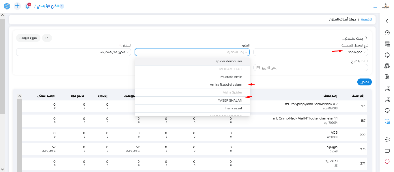Collapse the بحث متقدم section
This screenshot has width=394, height=172.
tap(366, 38)
